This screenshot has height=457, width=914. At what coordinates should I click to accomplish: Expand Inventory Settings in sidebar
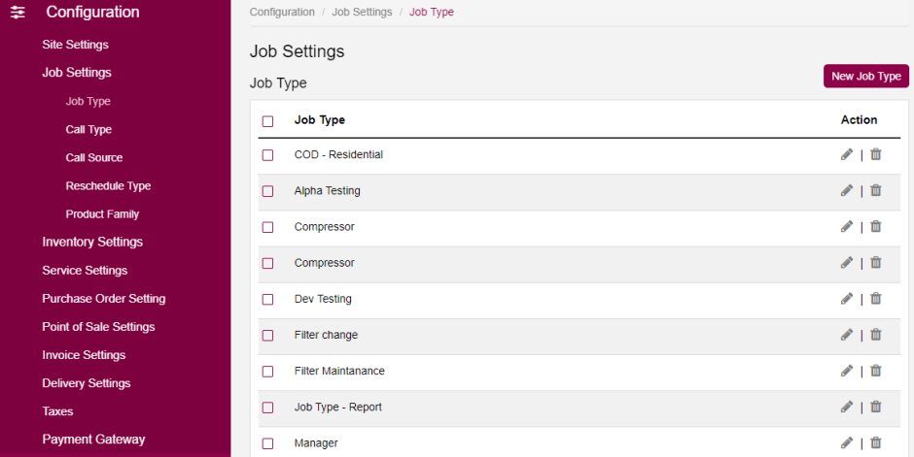[x=92, y=242]
